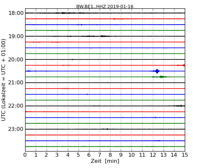Click the 18:00 time label

16,13
